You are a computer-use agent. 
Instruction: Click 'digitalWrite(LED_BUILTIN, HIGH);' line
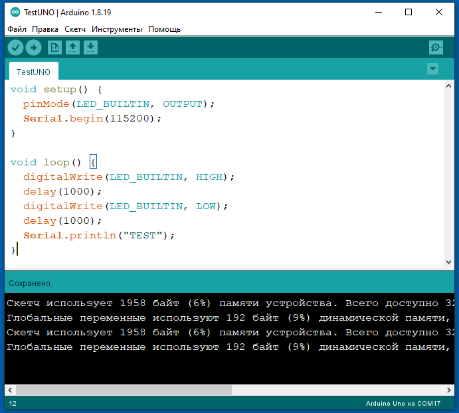click(x=129, y=177)
